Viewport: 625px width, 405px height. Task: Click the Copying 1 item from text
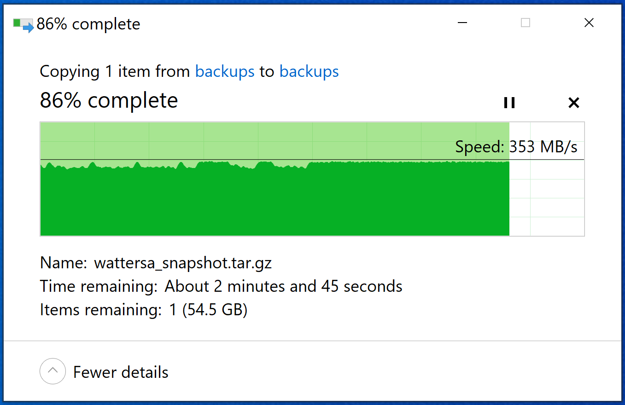click(x=115, y=71)
